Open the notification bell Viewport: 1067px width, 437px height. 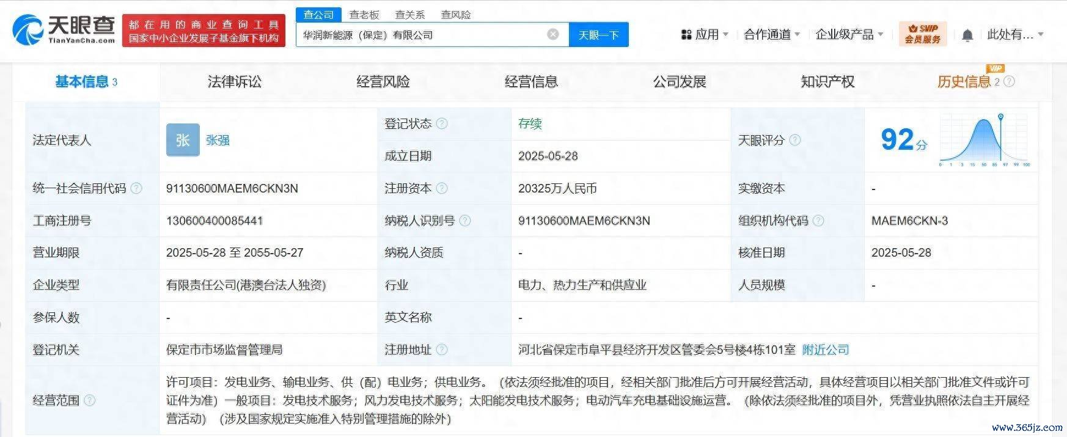[967, 35]
